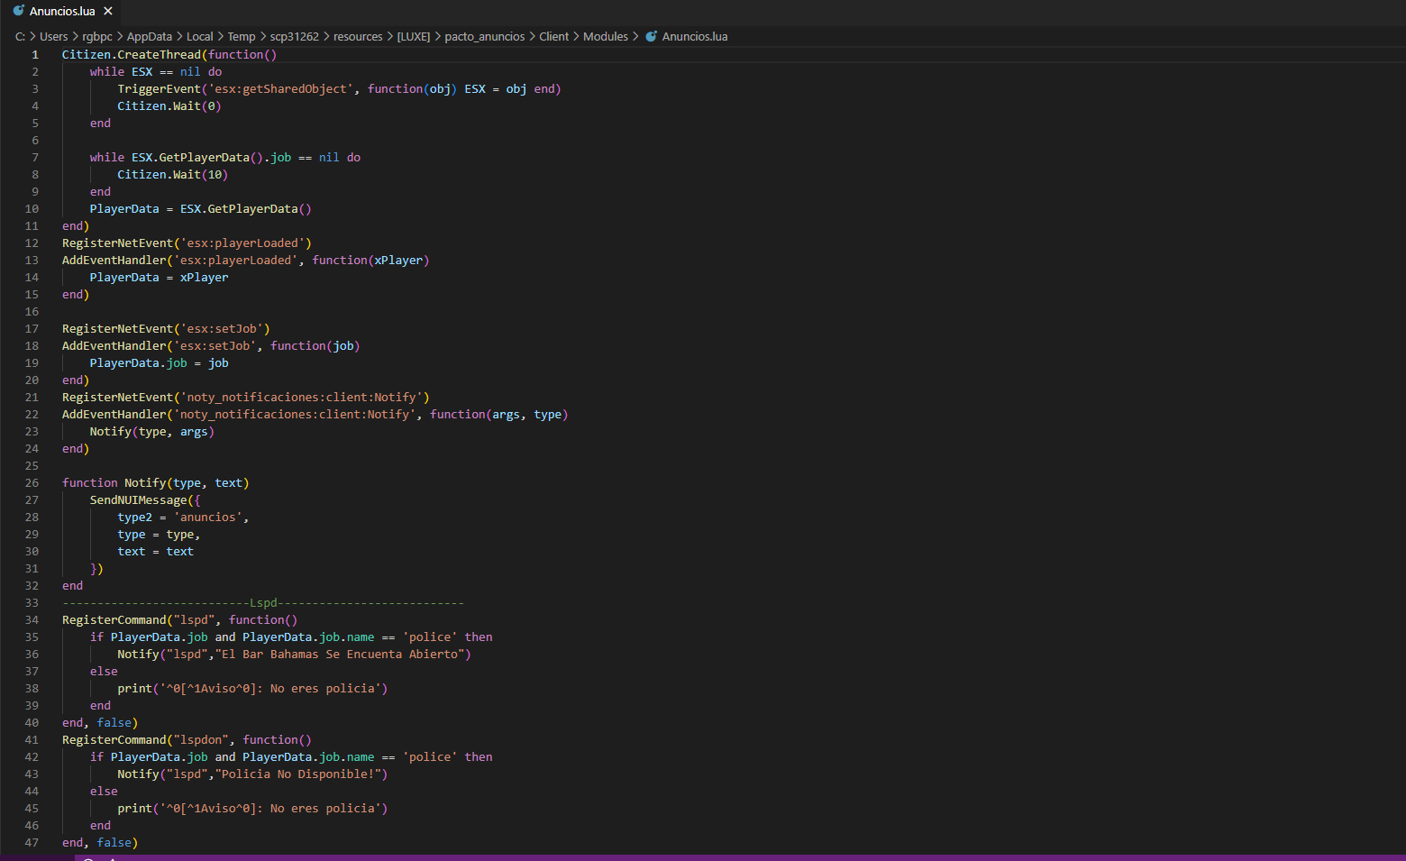This screenshot has height=861, width=1406.
Task: Click RegisterNetEvent('esx:setJob') on line 17
Action: click(166, 328)
